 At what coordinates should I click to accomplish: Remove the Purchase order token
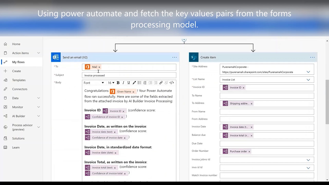click(249, 152)
